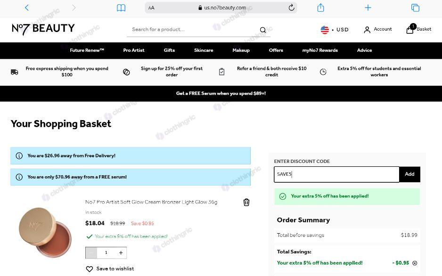Click the 25% off sign-up discount icon
Image resolution: width=442 pixels, height=276 pixels.
[126, 72]
